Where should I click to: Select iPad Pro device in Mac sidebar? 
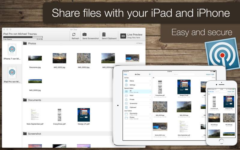tap(12, 74)
